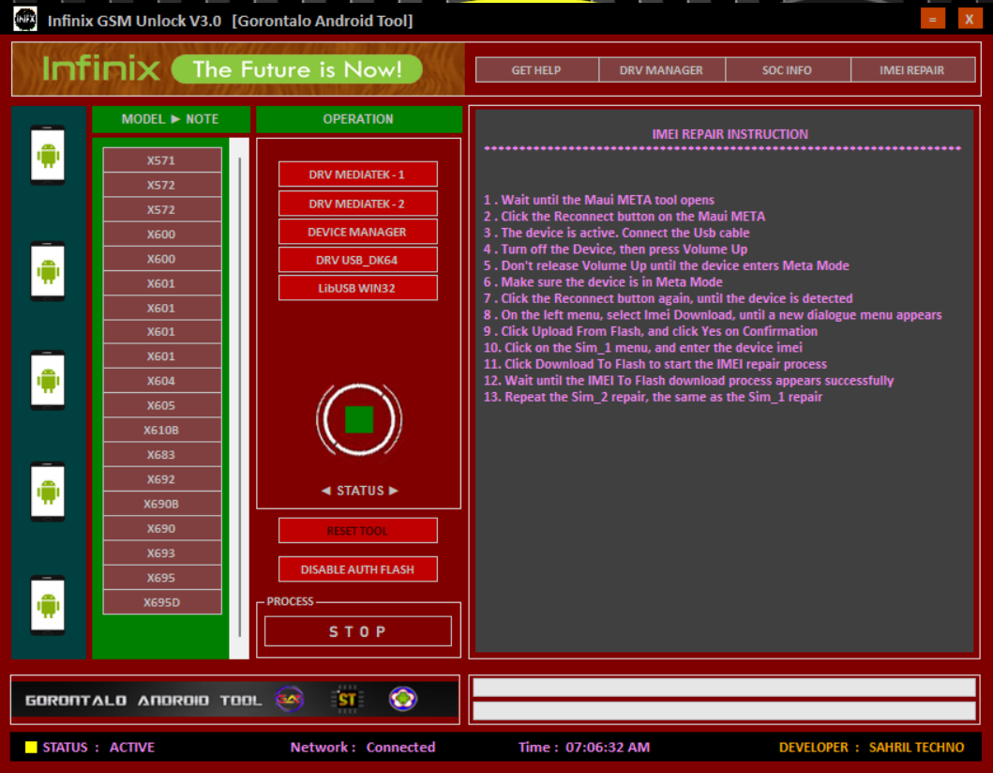Select model X604
Screen dimensions: 993x773
tap(162, 381)
